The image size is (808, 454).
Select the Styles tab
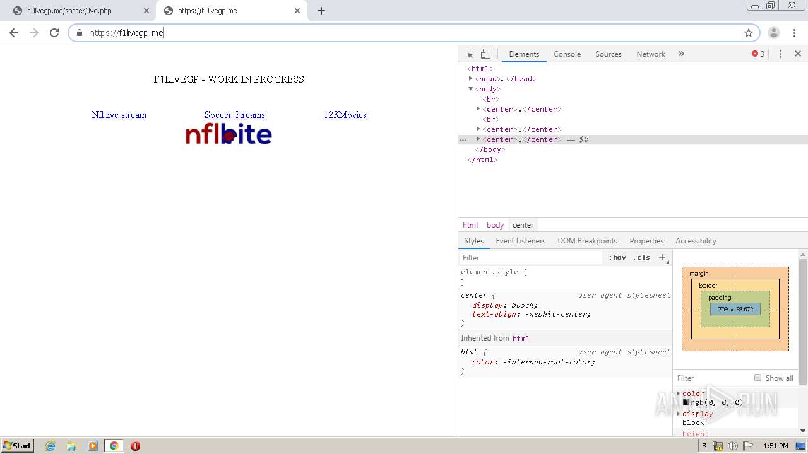(x=473, y=241)
